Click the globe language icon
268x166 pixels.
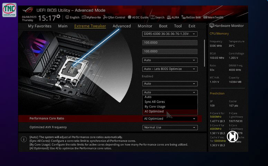coord(67,17)
